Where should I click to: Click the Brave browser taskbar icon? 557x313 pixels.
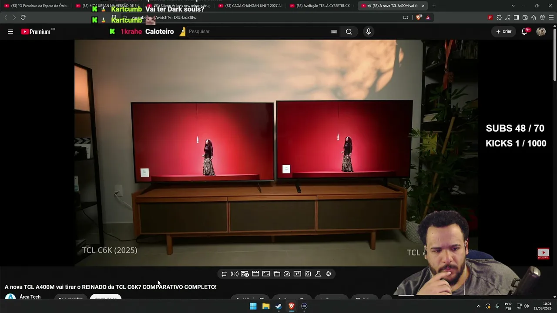[292, 306]
